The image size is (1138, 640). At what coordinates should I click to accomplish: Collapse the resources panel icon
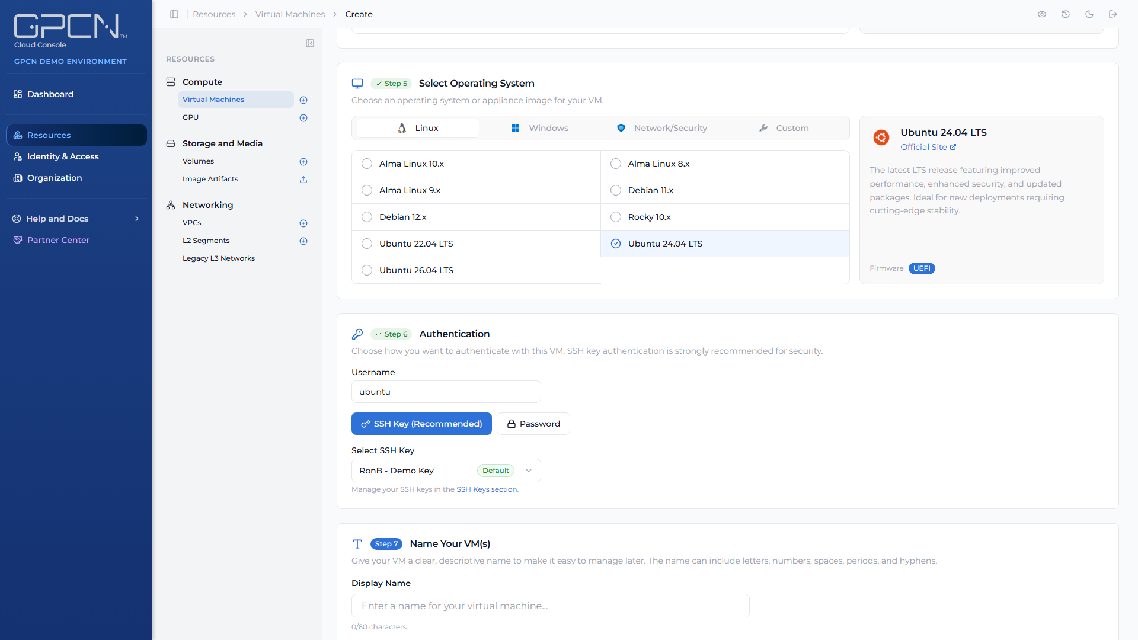click(310, 43)
